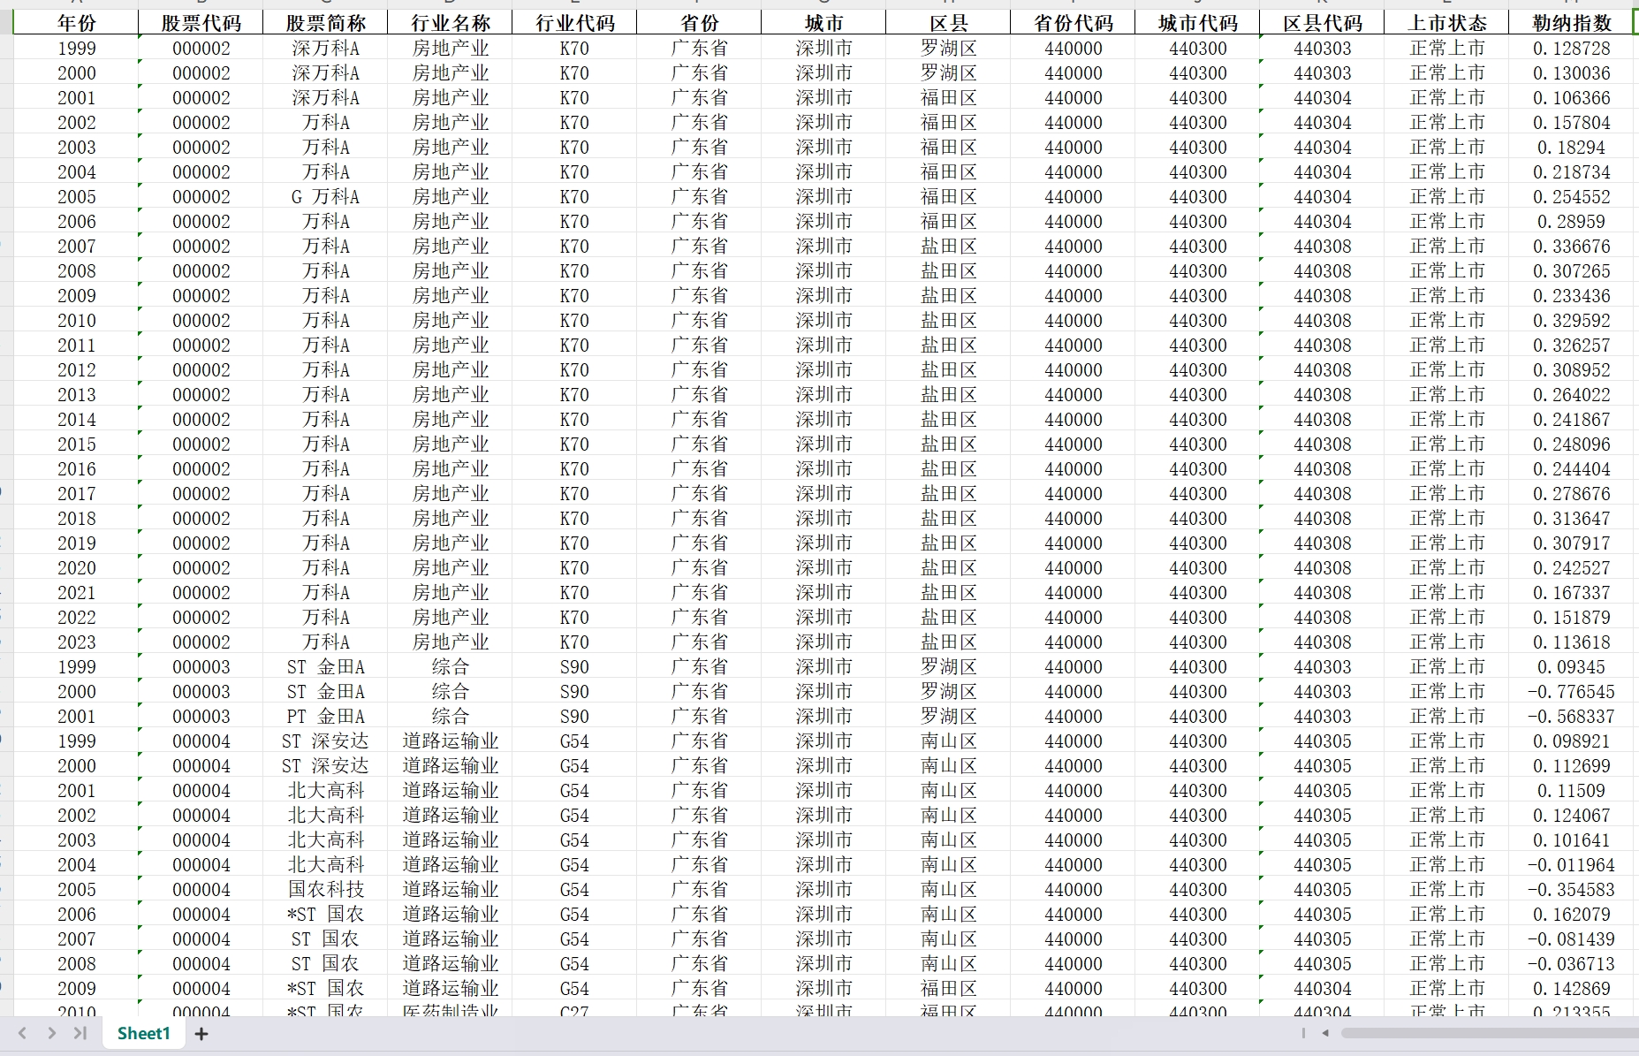This screenshot has width=1639, height=1056.
Task: Click the cell reading 国农科技
Action: (325, 890)
